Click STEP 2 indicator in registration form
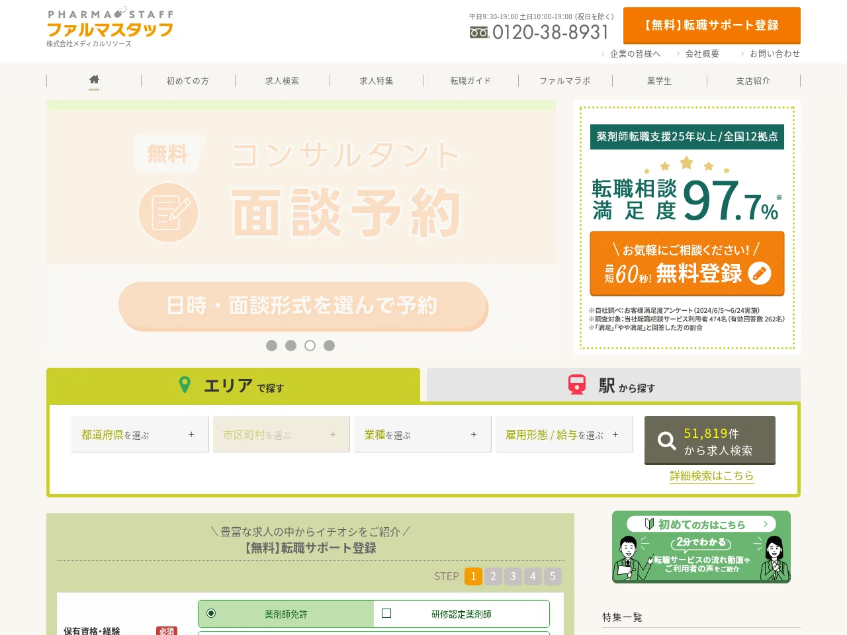Viewport: 847px width, 635px height. point(493,576)
